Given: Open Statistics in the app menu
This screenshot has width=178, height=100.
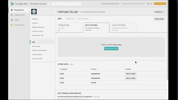Looking at the screenshot, I should pyautogui.click(x=35, y=19).
